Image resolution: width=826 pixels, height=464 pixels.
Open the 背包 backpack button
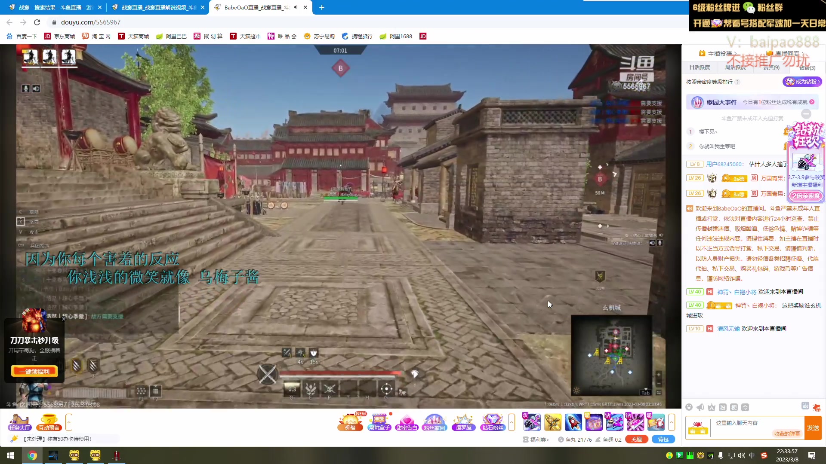coord(663,440)
